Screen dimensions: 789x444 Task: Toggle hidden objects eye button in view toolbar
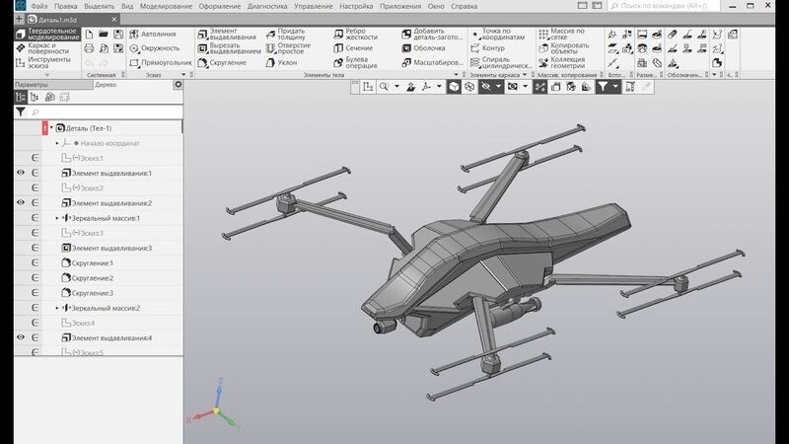coord(485,87)
